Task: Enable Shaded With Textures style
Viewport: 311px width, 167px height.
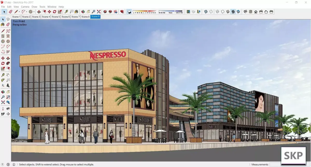Action: coord(233,12)
